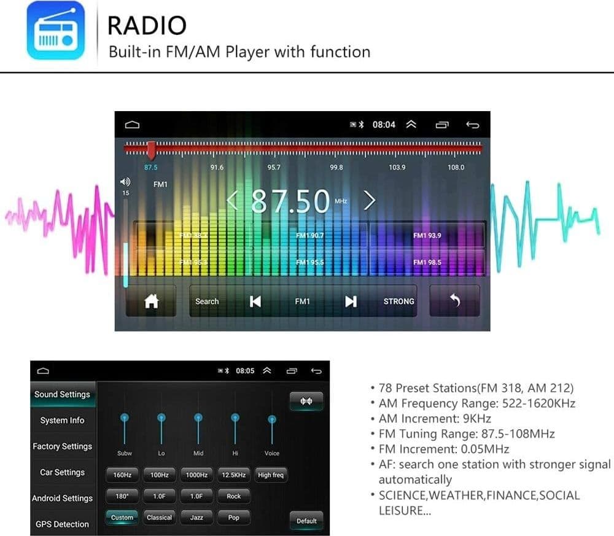This screenshot has width=614, height=536.
Task: Click the 108.0 frequency scale label
Action: click(x=456, y=167)
